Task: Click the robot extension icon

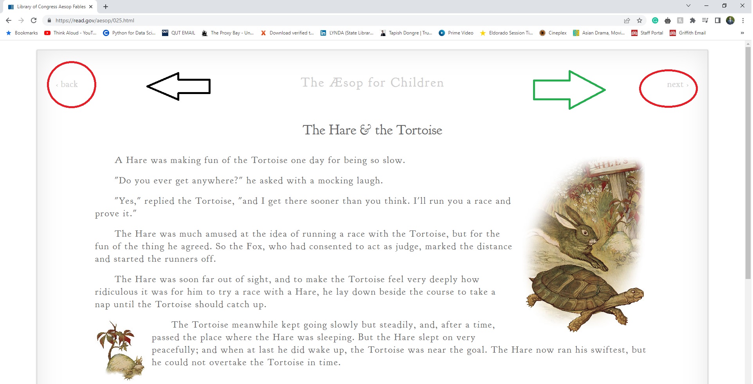Action: 668,20
